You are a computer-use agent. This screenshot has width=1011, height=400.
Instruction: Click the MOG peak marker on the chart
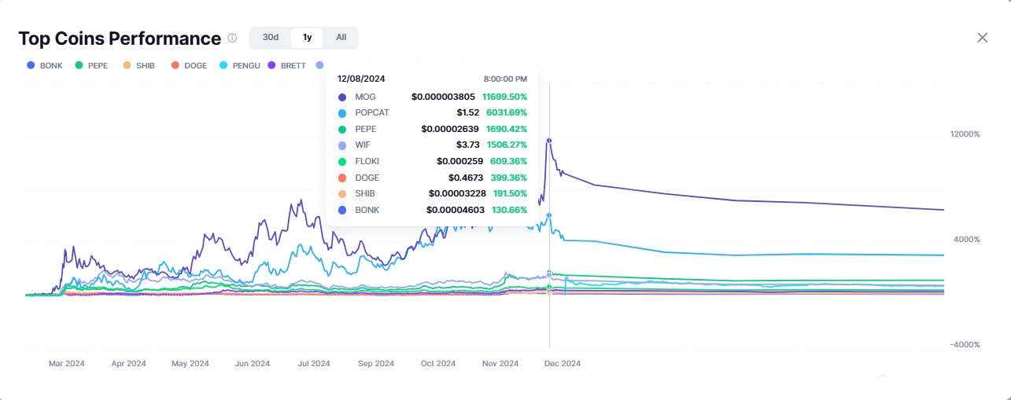click(x=549, y=141)
